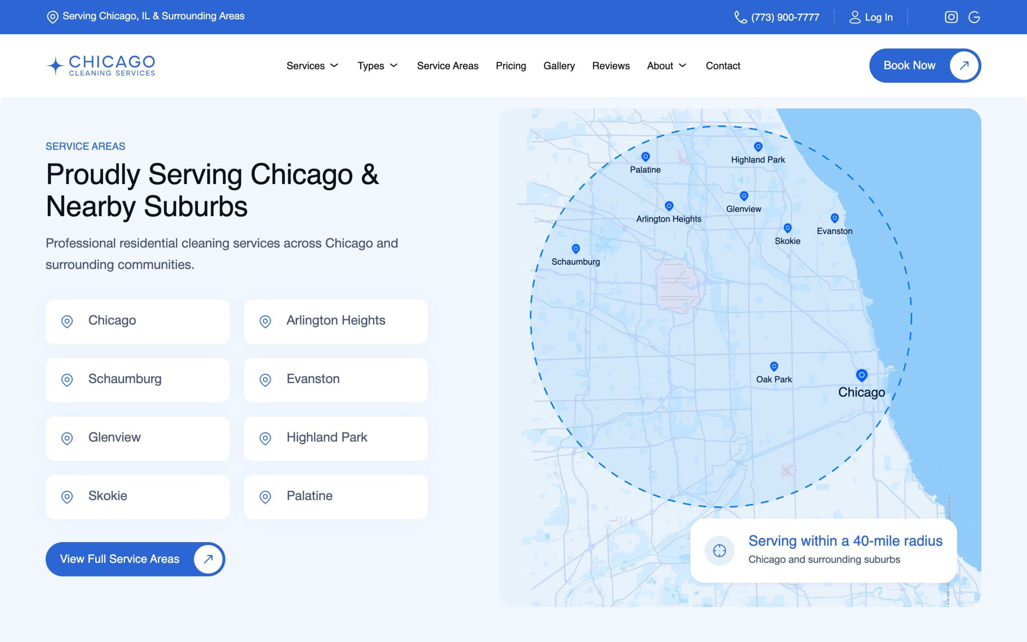Click the Log In link
Screen dimensions: 1027x642
[879, 17]
